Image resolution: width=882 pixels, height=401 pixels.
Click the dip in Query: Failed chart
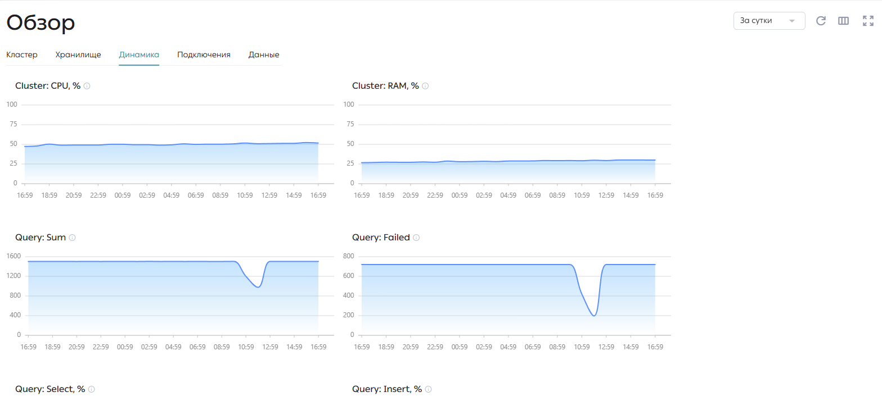(x=594, y=315)
